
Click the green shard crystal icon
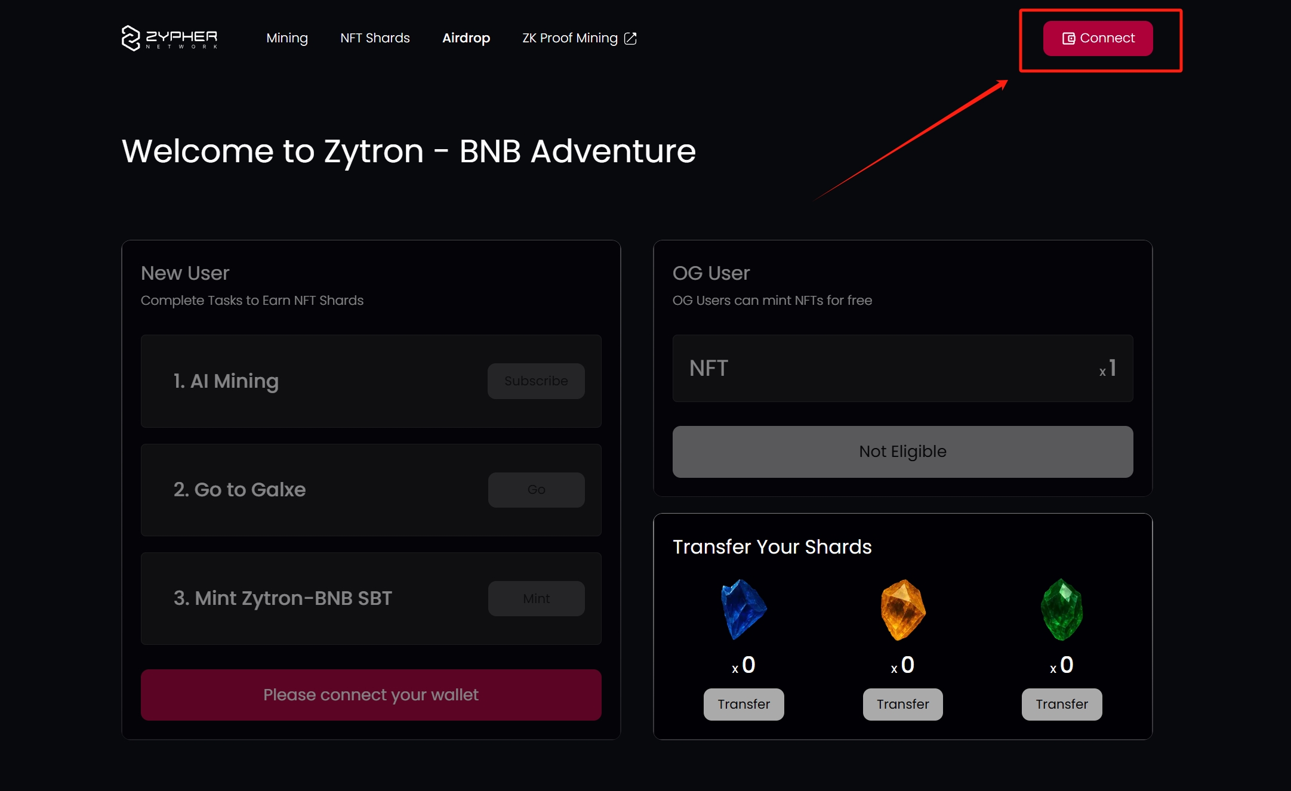(x=1062, y=609)
